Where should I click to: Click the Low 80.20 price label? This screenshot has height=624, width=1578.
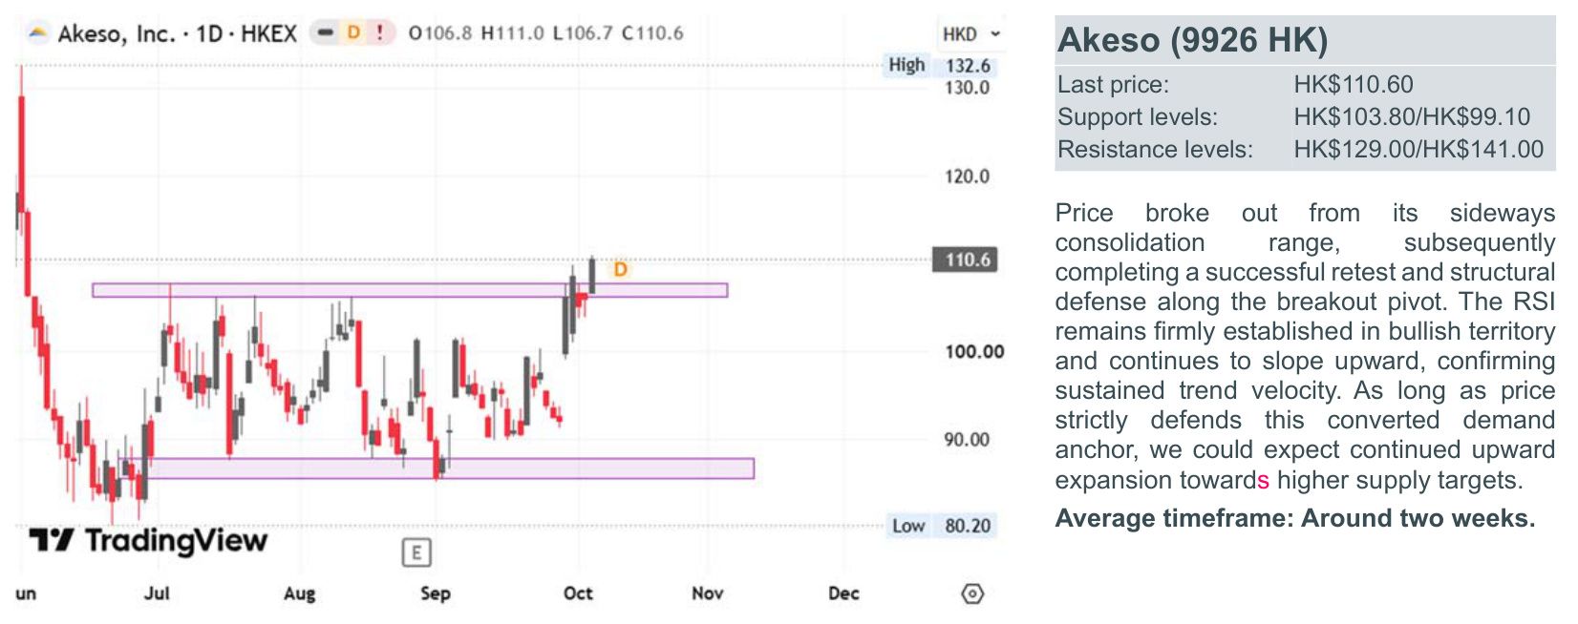[x=943, y=526]
